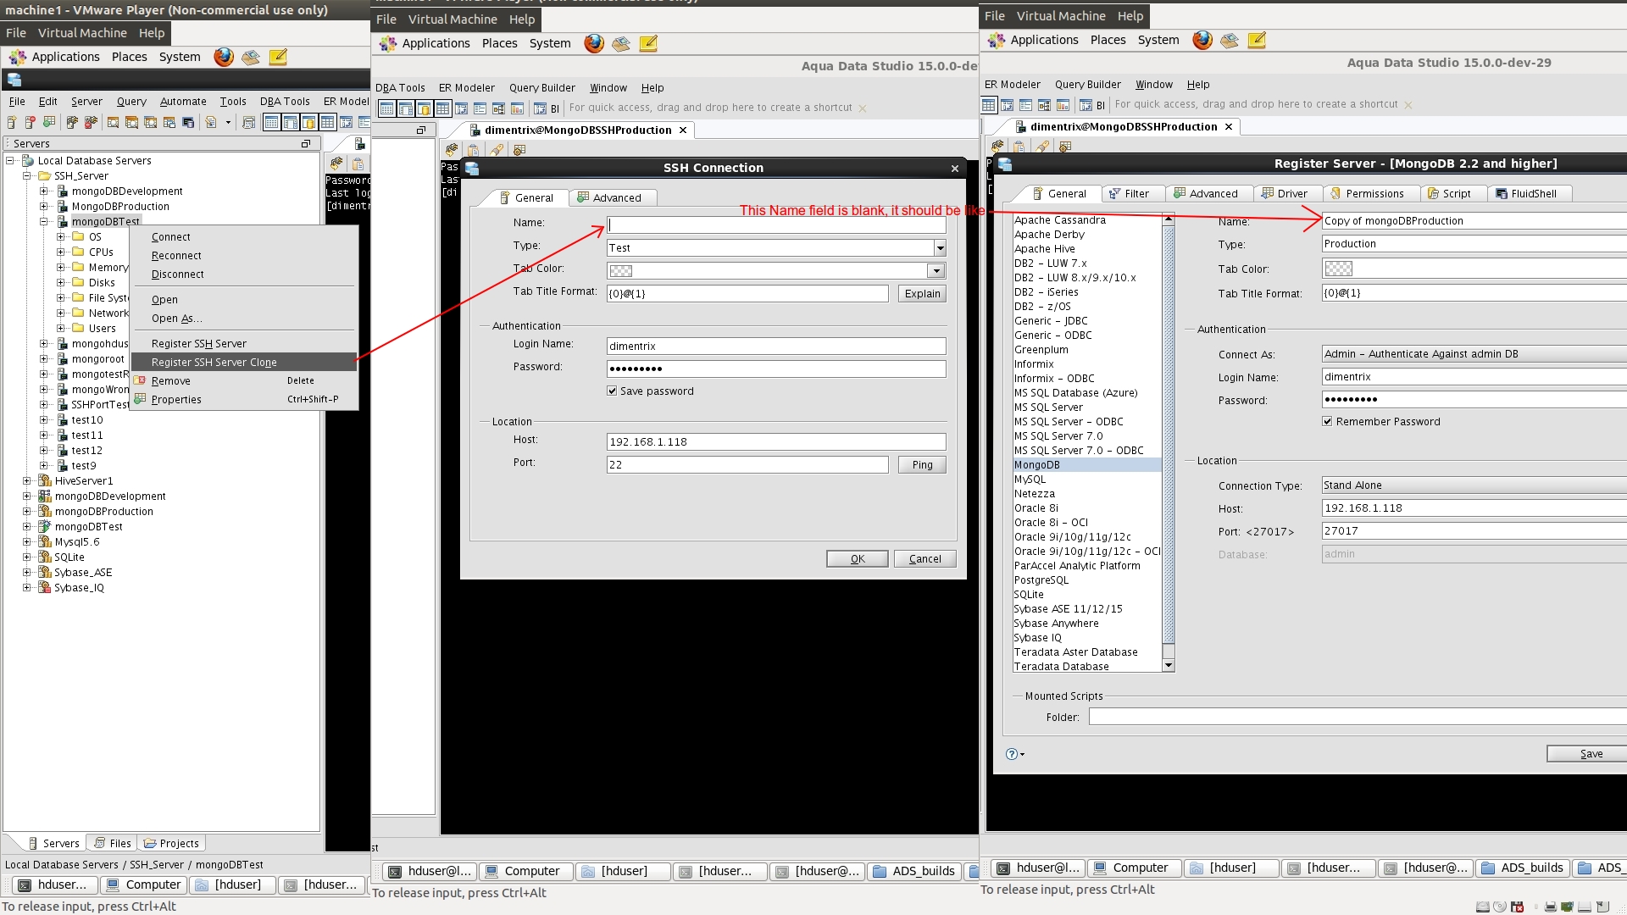Click the maximize Servers panel icon
Viewport: 1627px width, 915px height.
click(x=306, y=144)
